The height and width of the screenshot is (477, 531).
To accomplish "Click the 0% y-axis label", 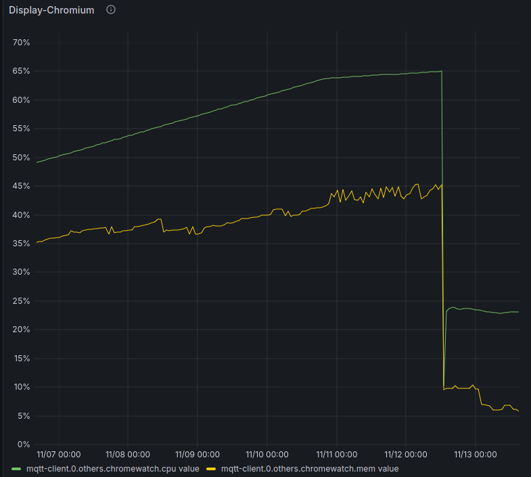I will (x=24, y=445).
